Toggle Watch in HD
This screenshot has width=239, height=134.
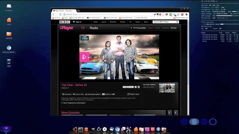108,94
